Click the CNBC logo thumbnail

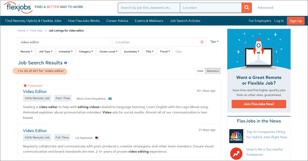[236, 136]
